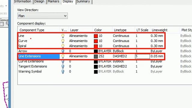
Task: Click Alineamiento layer cell in Curve row
Action: [78, 41]
